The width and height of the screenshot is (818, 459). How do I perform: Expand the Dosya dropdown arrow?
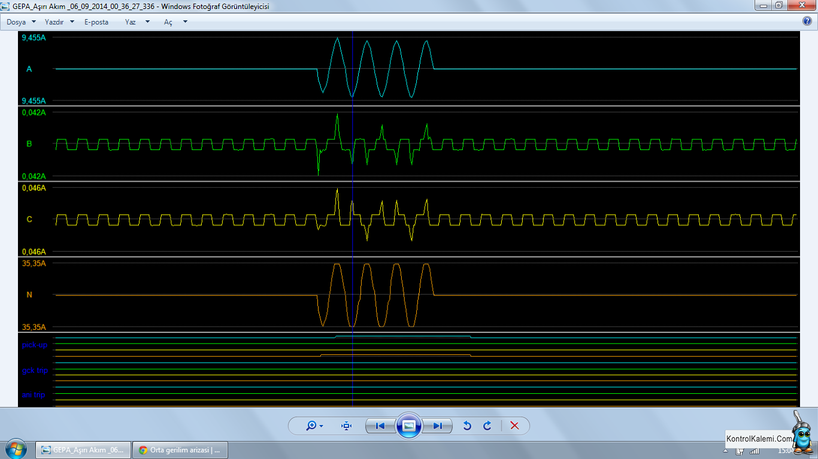click(x=34, y=22)
